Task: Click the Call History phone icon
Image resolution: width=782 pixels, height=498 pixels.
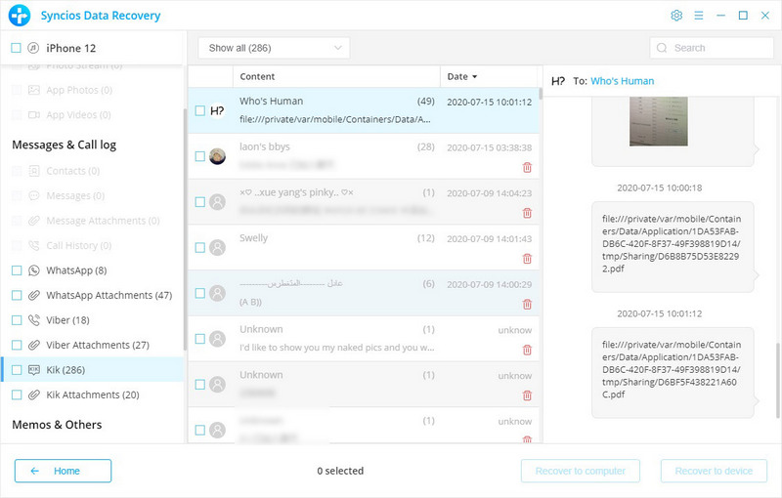Action: (x=34, y=245)
